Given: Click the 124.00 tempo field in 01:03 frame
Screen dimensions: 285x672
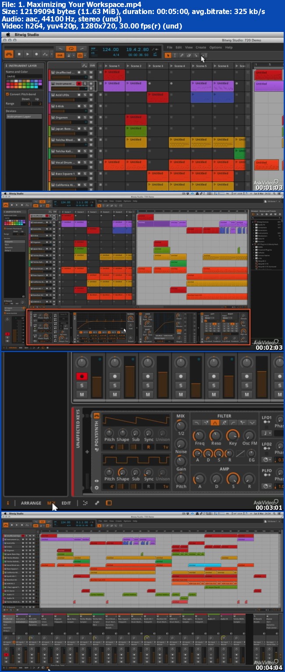Looking at the screenshot, I should [x=110, y=50].
